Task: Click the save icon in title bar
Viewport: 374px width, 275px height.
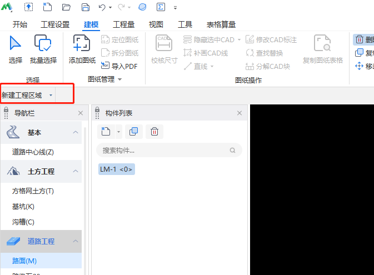Action: click(85, 8)
